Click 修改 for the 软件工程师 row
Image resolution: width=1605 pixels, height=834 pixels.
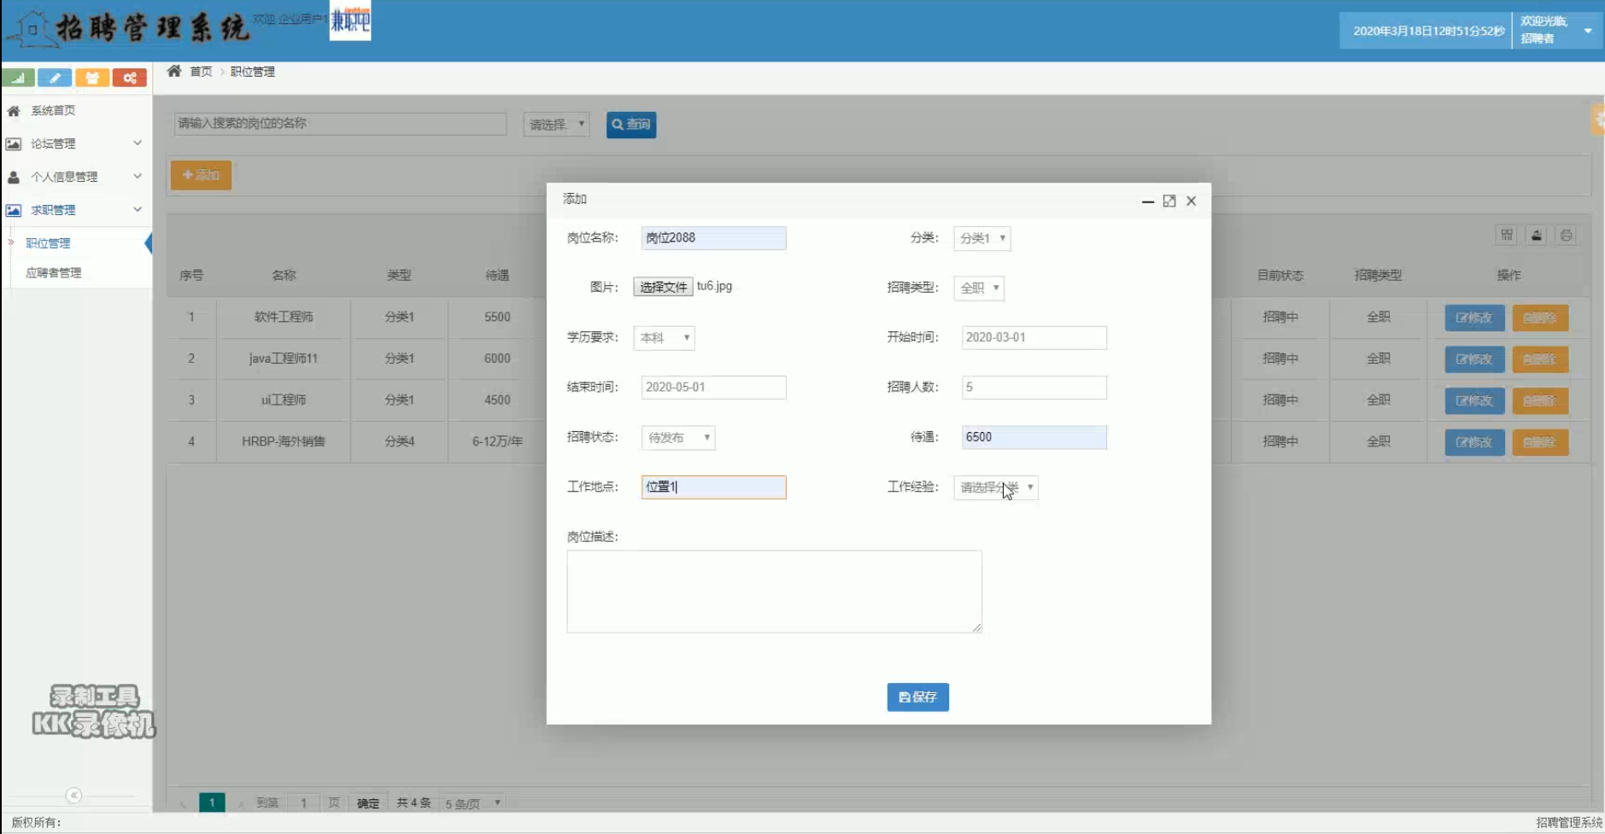1475,318
